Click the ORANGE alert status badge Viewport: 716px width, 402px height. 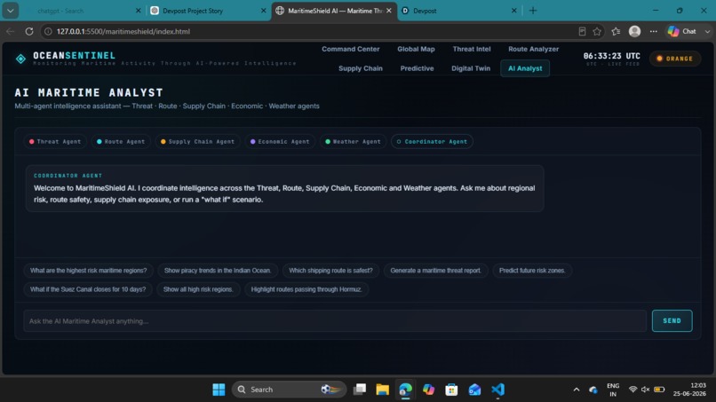675,59
